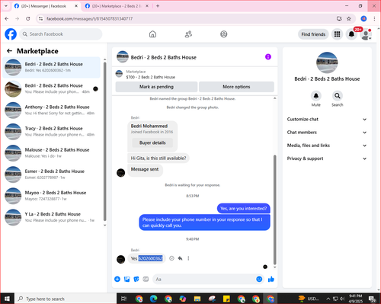Send a thumbs up like
Screen dimensions: 381x304
tap(271, 279)
